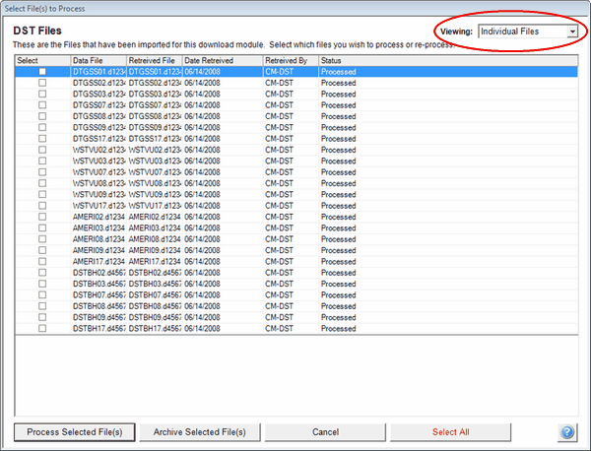Check the box for DSTBH08 row
This screenshot has height=451, width=591.
pos(42,306)
